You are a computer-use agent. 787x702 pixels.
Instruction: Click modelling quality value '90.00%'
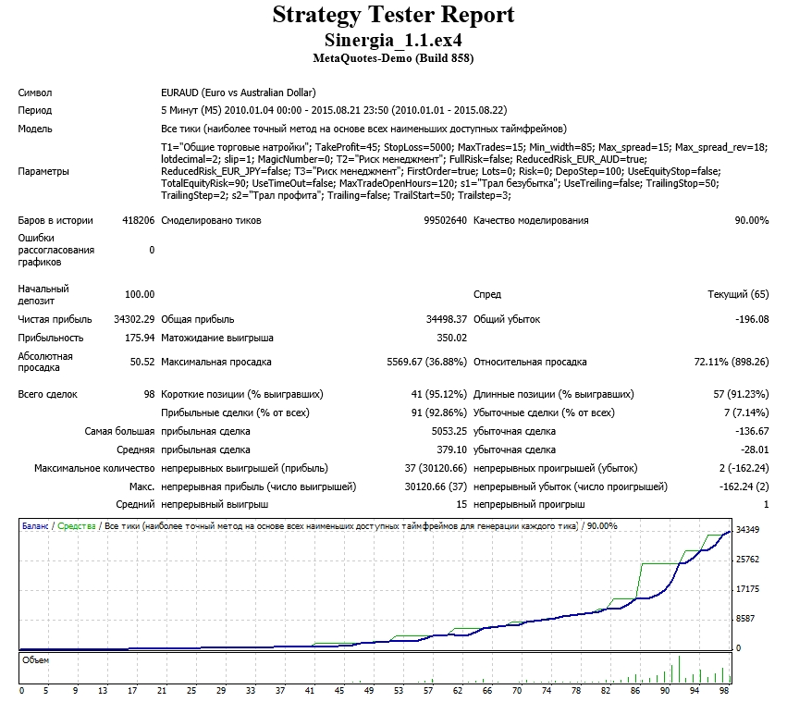751,220
